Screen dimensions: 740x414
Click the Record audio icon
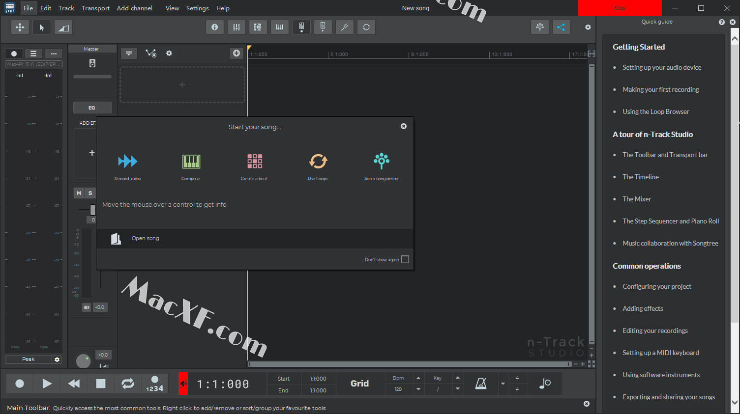[127, 161]
